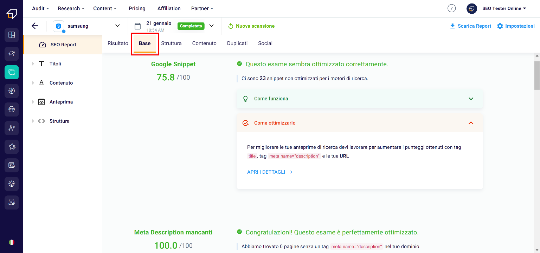Screen dimensions: 540x253
Task: Open the samsung project dropdown
Action: point(117,26)
